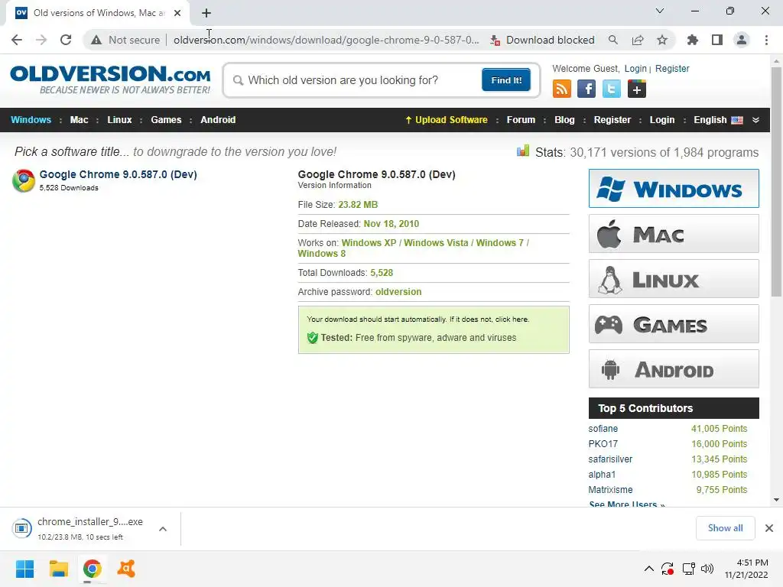783x587 pixels.
Task: Click Register in the black navigation bar
Action: click(x=612, y=120)
